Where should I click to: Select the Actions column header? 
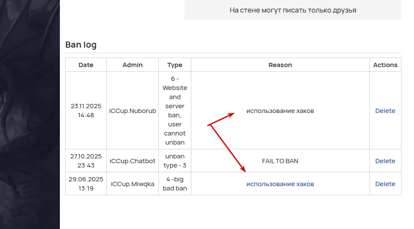pyautogui.click(x=385, y=65)
